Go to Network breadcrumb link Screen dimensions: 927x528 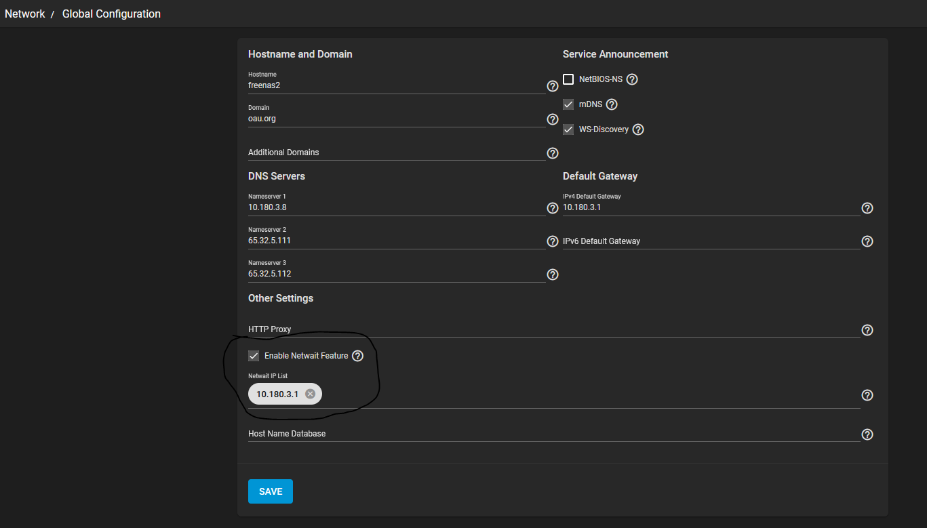coord(25,14)
